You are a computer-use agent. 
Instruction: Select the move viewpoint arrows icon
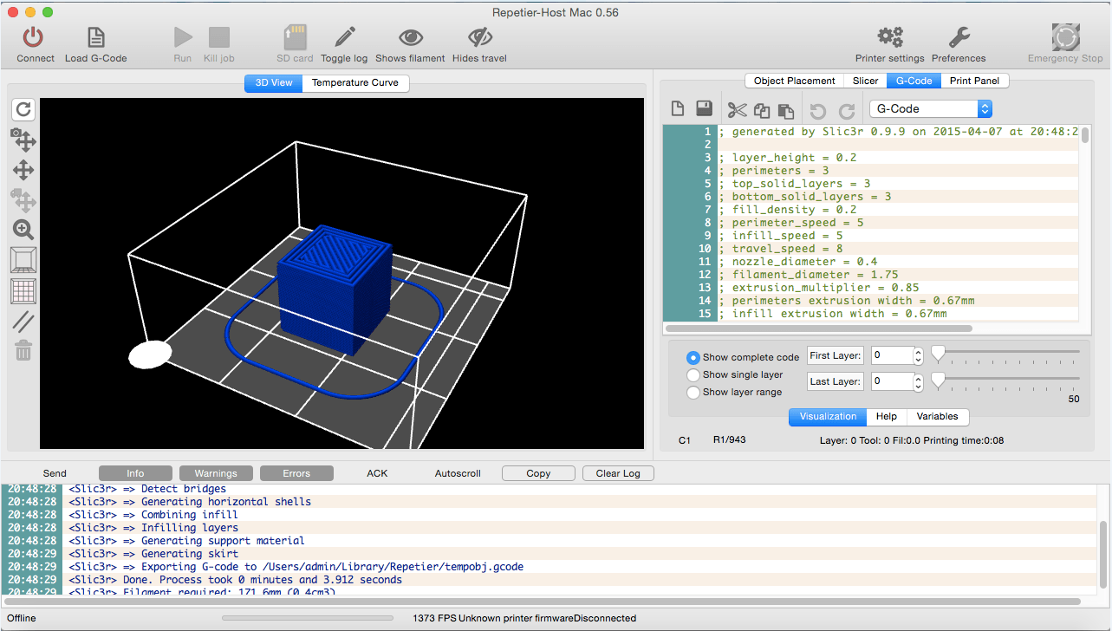coord(23,170)
